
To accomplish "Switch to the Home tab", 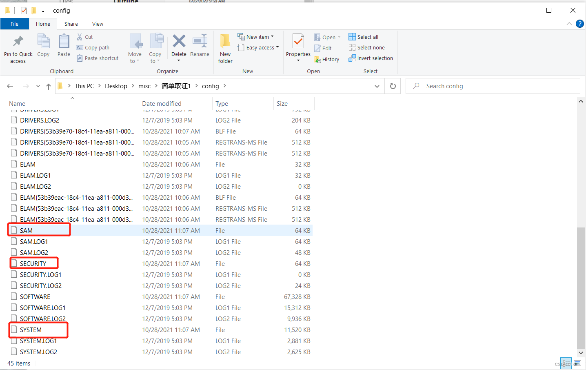I will pos(43,24).
